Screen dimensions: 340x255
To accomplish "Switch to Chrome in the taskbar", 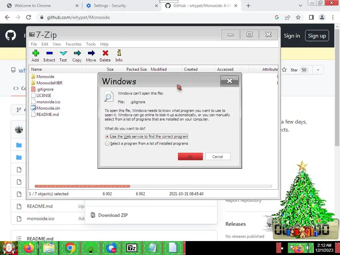I will coord(70,248).
